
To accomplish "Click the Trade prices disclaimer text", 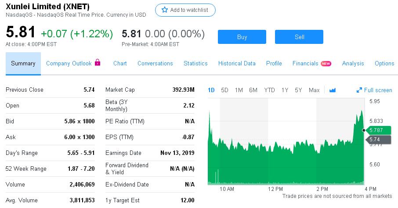I will 337,196.
